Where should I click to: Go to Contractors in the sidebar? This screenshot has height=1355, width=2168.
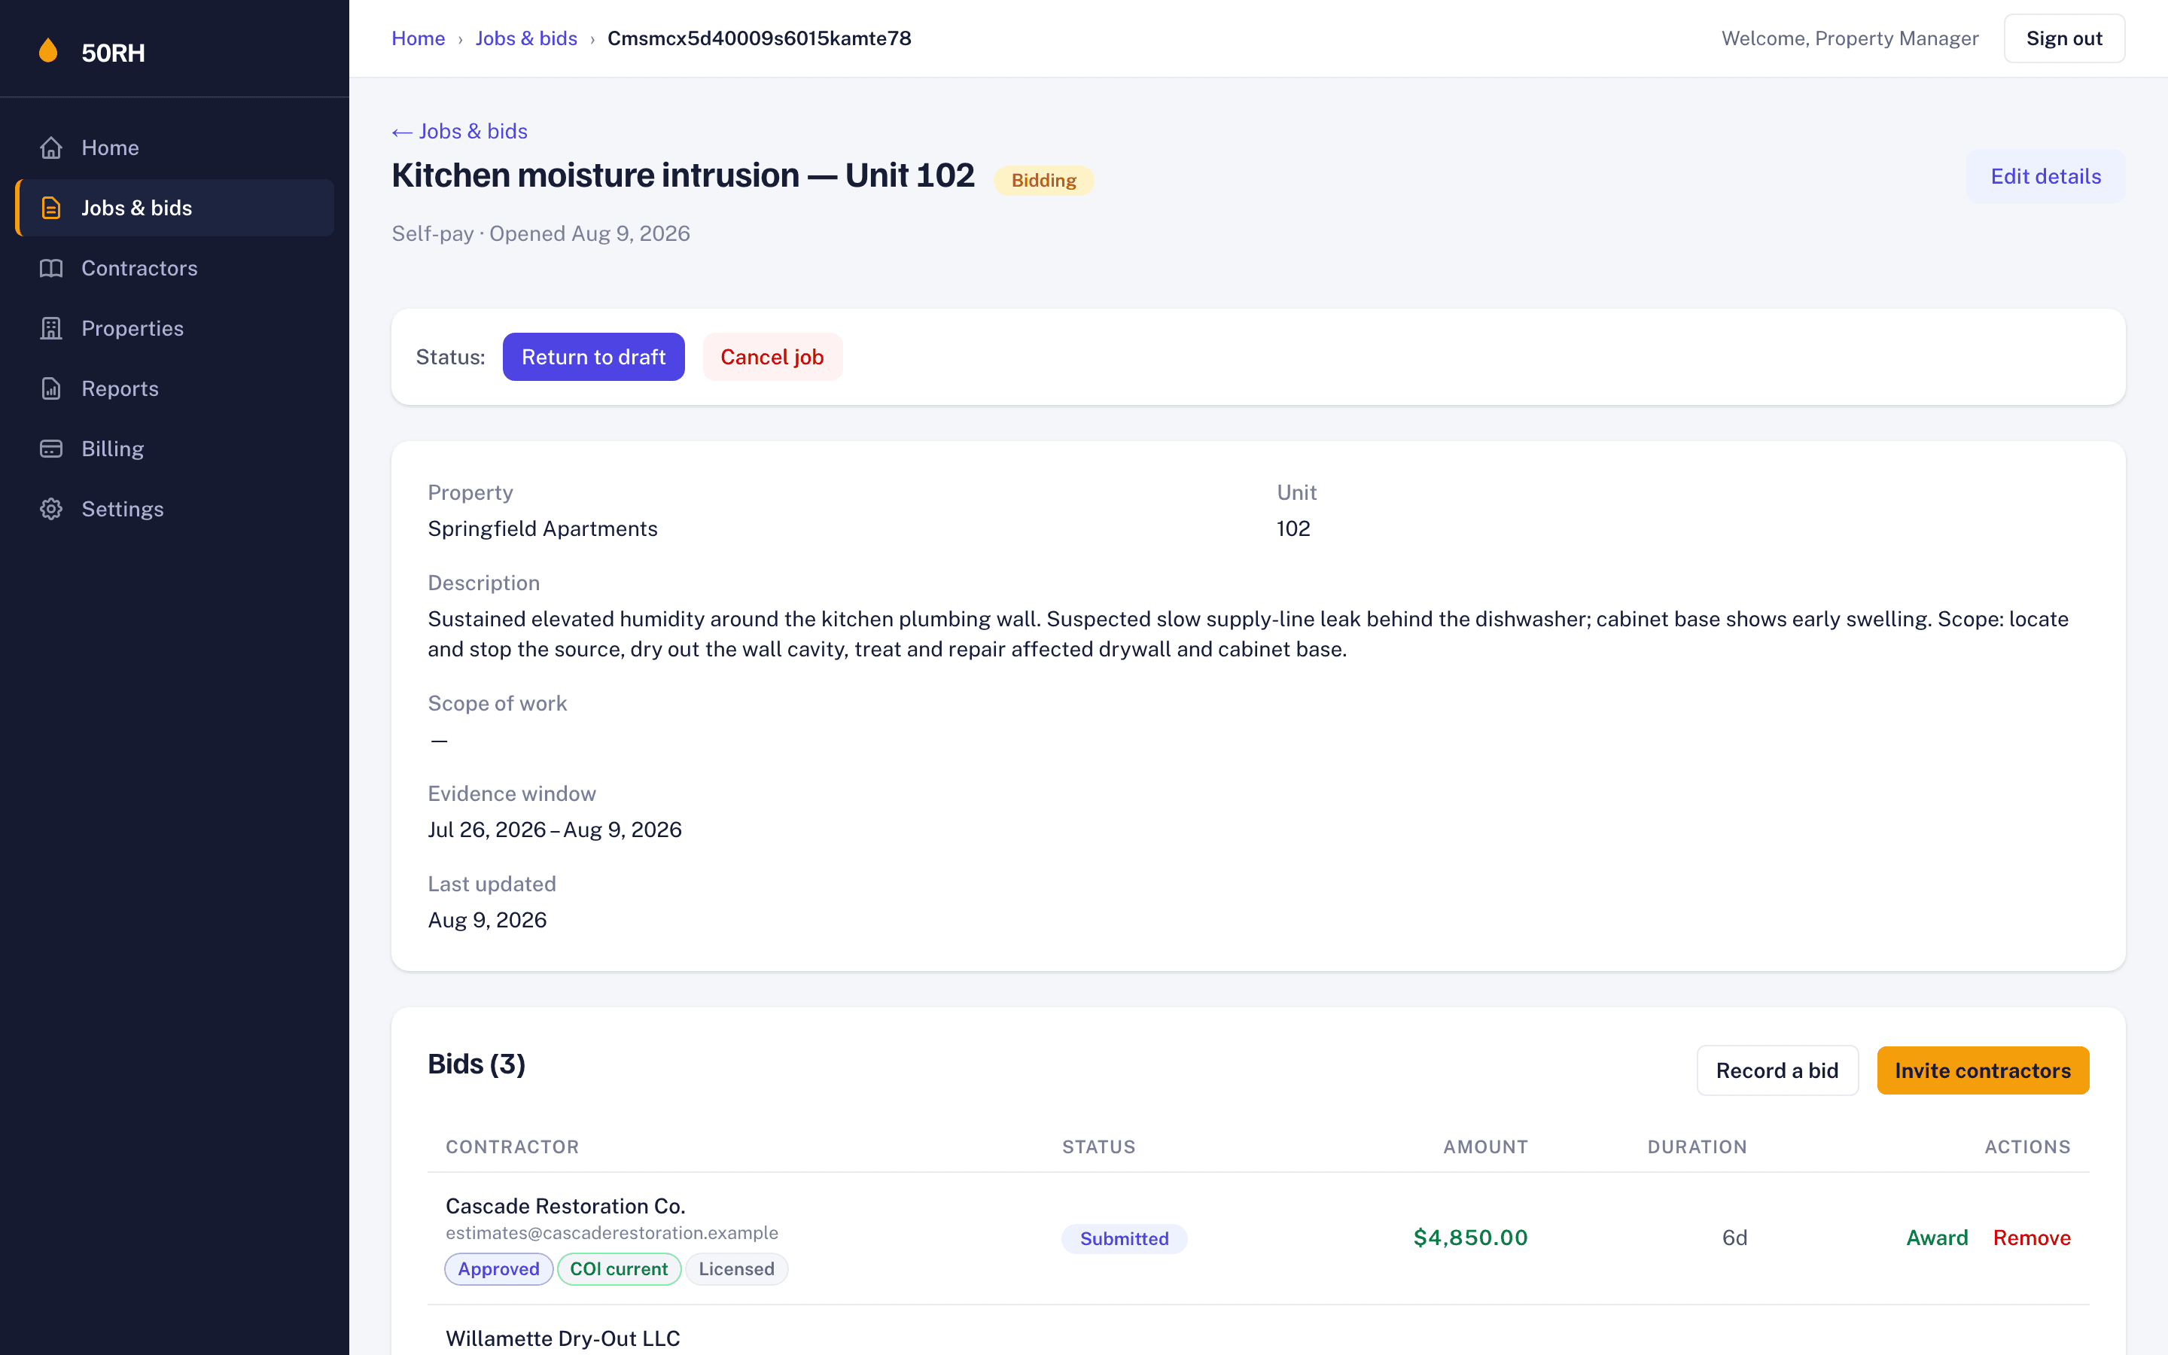click(x=175, y=268)
